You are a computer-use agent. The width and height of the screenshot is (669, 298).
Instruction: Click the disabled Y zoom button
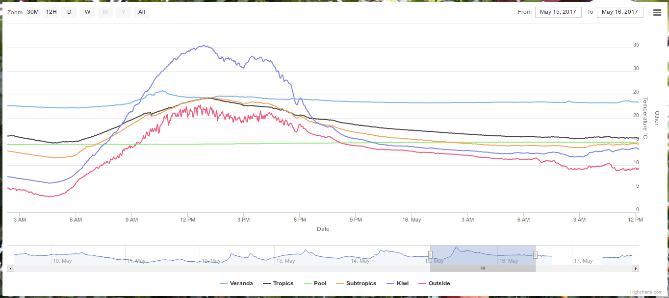(124, 12)
